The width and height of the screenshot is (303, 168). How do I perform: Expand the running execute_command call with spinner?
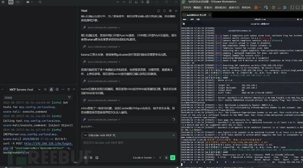pyautogui.click(x=129, y=120)
